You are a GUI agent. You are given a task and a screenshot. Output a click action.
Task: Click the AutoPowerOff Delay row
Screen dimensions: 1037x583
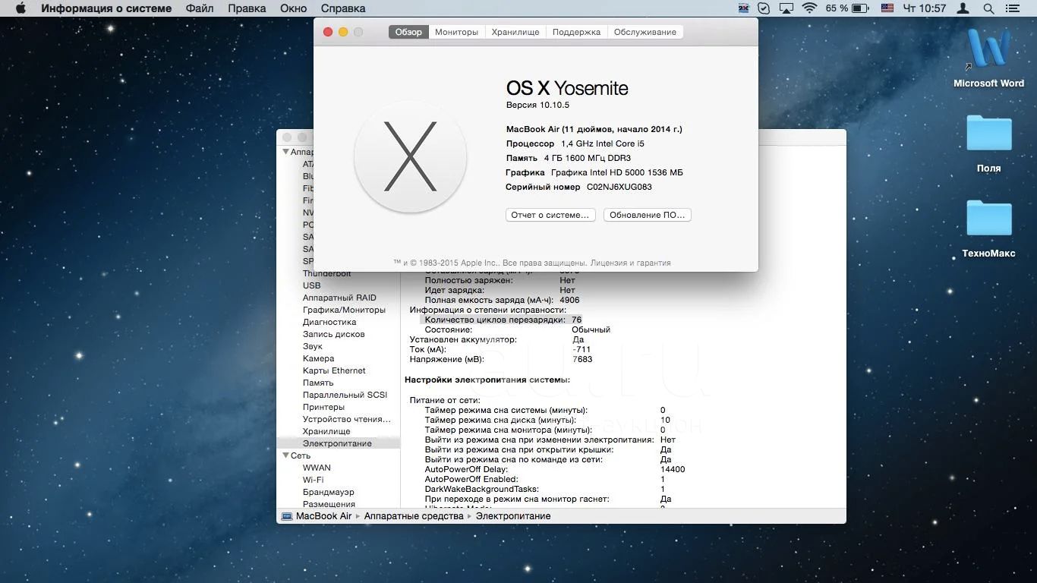tap(554, 469)
